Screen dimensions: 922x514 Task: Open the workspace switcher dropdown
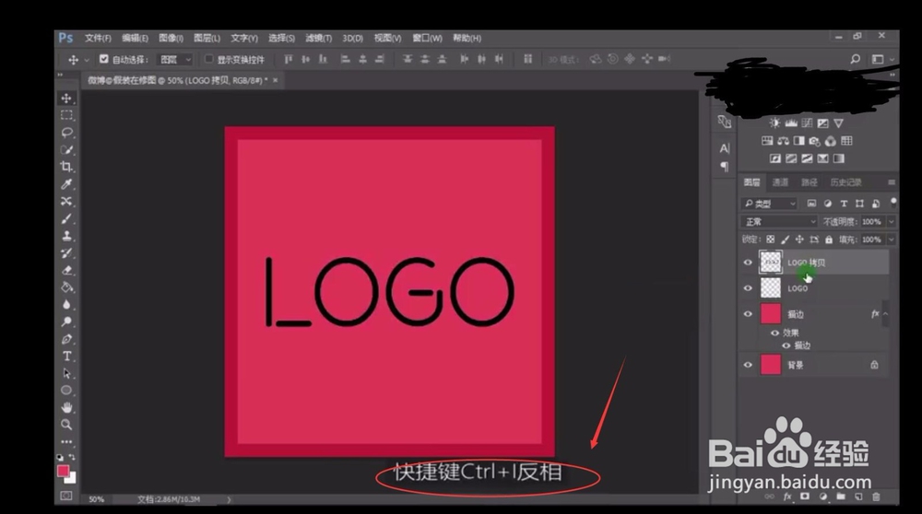pos(881,59)
